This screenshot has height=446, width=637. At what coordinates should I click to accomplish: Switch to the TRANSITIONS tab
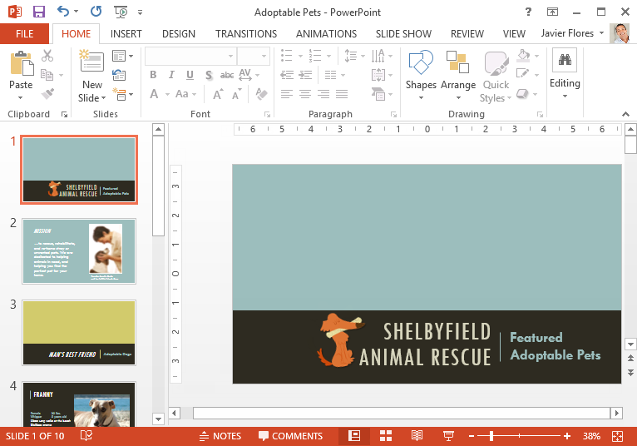coord(246,34)
